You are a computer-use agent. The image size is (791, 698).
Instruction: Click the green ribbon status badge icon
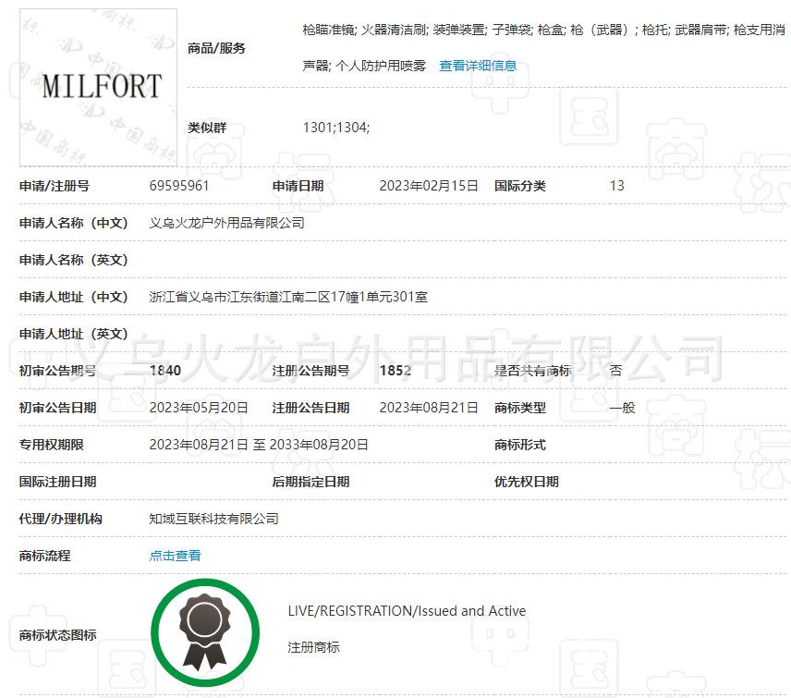pos(205,632)
